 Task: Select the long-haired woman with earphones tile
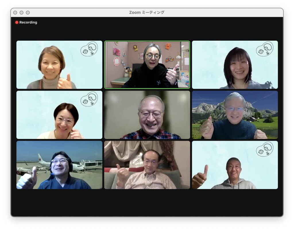pos(235,65)
